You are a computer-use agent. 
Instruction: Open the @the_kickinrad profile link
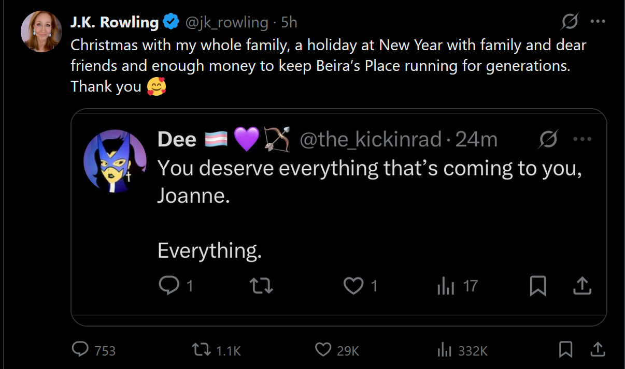tap(371, 140)
